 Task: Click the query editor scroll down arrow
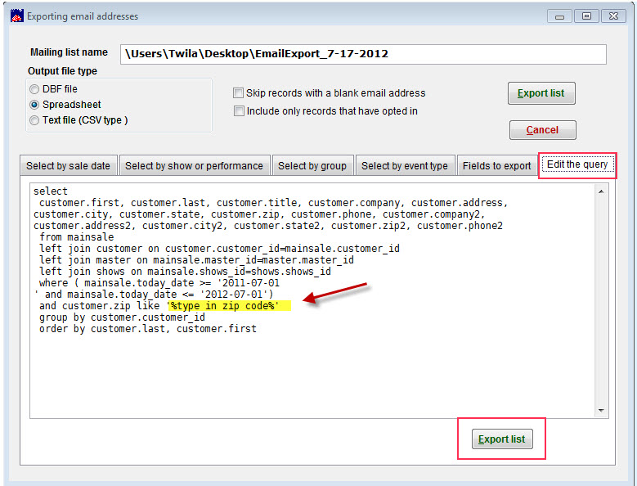(602, 411)
